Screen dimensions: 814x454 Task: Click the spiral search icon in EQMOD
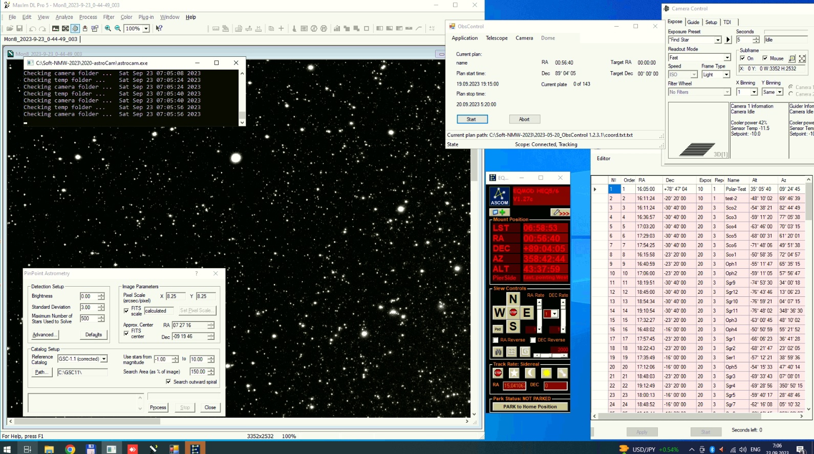(525, 352)
